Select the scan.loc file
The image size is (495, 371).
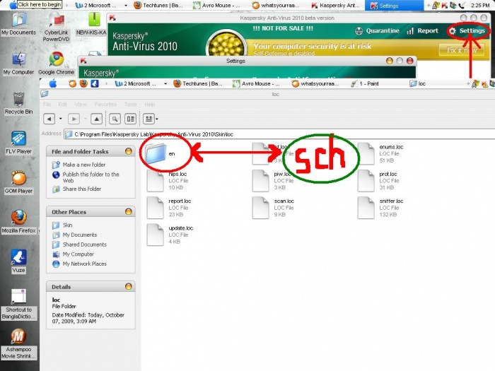pos(274,208)
